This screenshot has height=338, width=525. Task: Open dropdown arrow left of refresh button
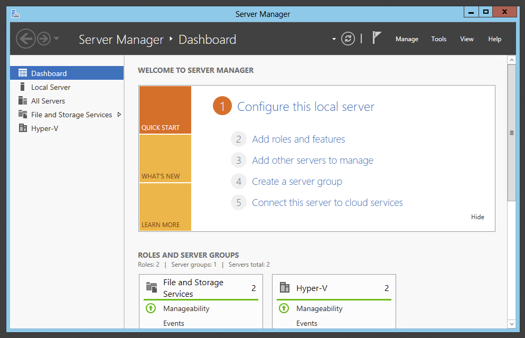[x=334, y=39]
